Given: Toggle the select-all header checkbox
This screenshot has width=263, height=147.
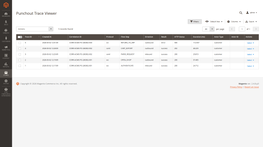Looking at the screenshot, I should tap(20, 37).
